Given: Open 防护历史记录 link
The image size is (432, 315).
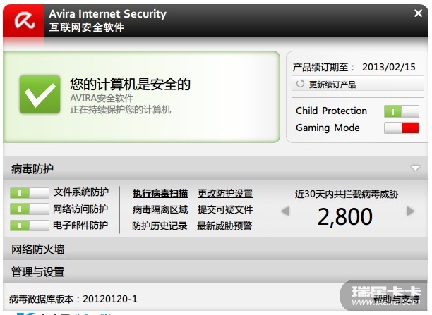Looking at the screenshot, I should (x=160, y=226).
